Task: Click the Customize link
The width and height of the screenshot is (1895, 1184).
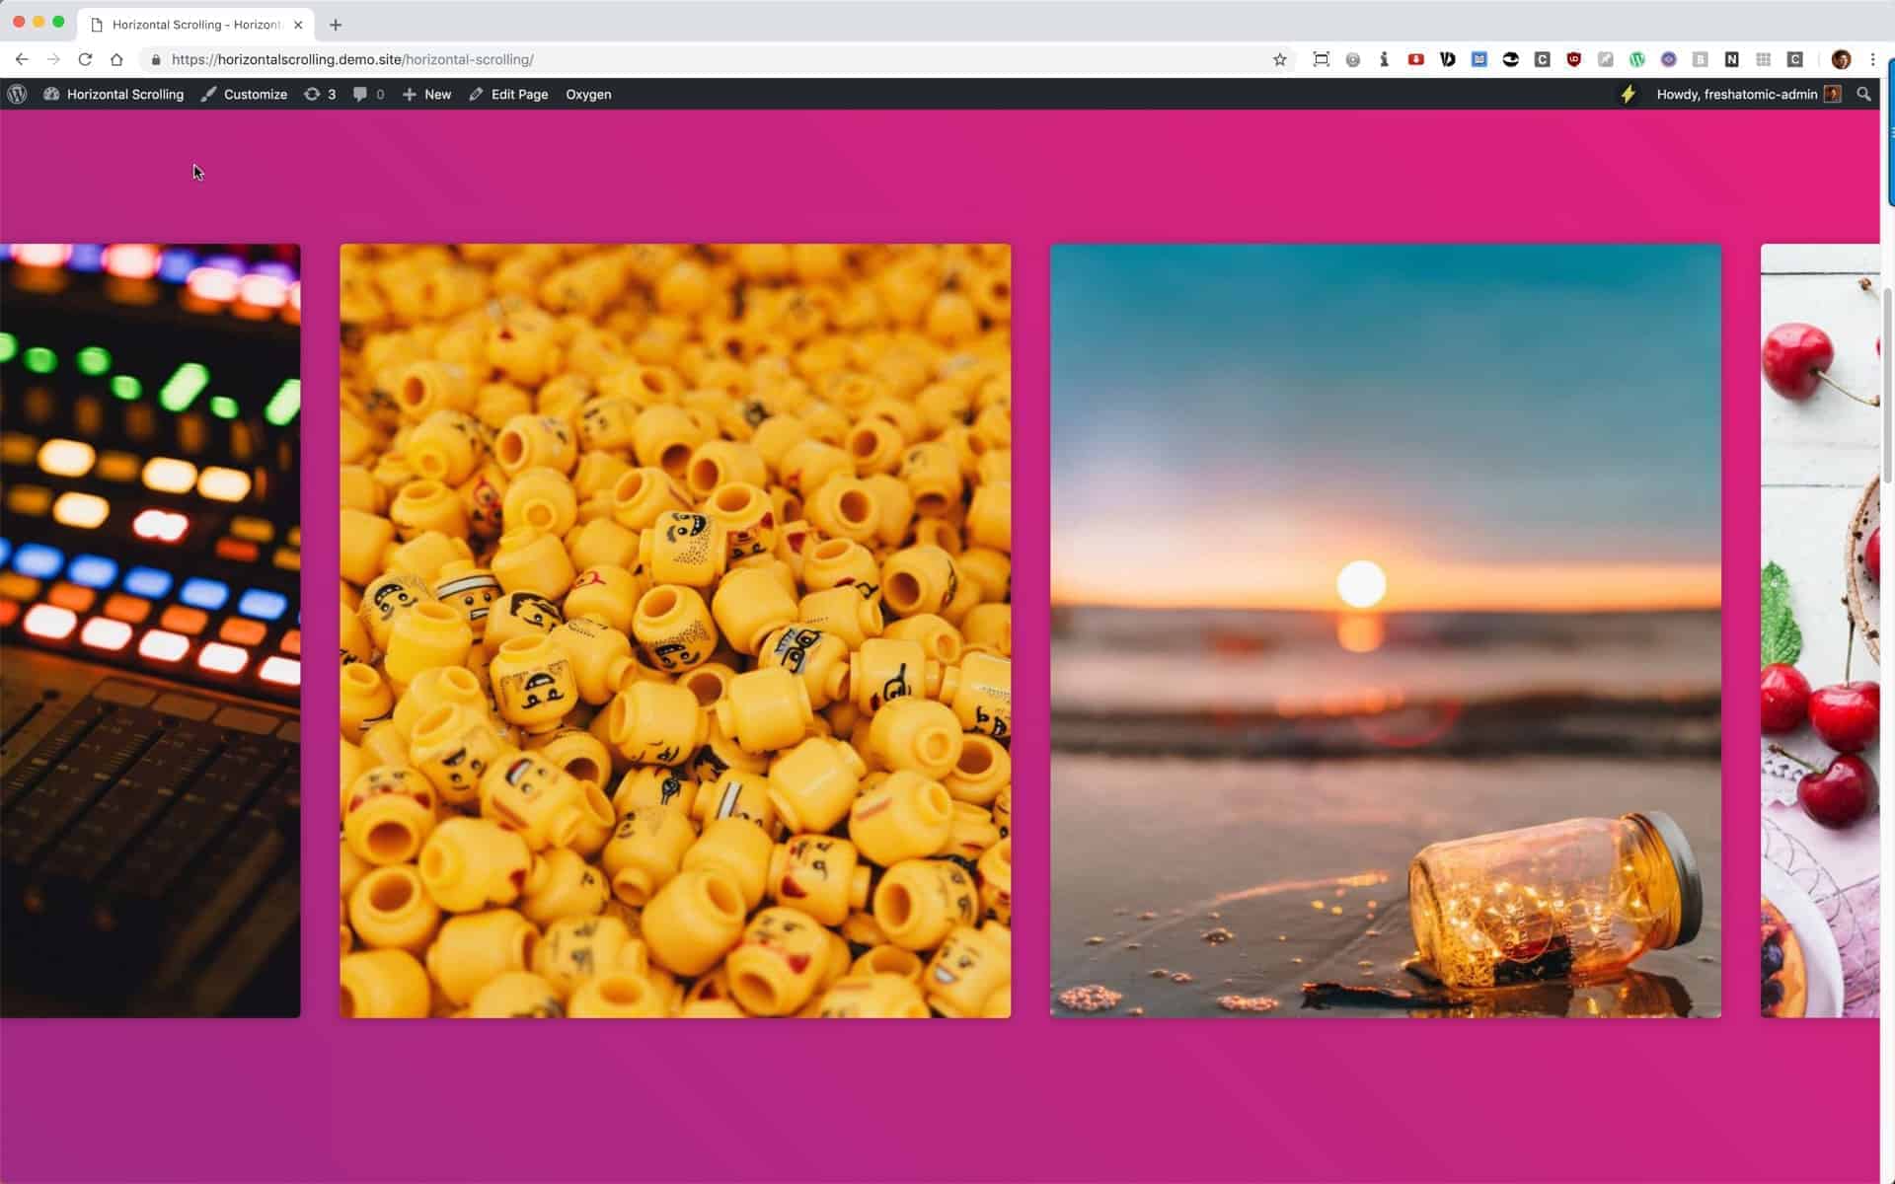Action: (255, 94)
